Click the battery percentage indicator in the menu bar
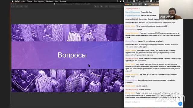The width and height of the screenshot is (193, 108). tap(145, 1)
